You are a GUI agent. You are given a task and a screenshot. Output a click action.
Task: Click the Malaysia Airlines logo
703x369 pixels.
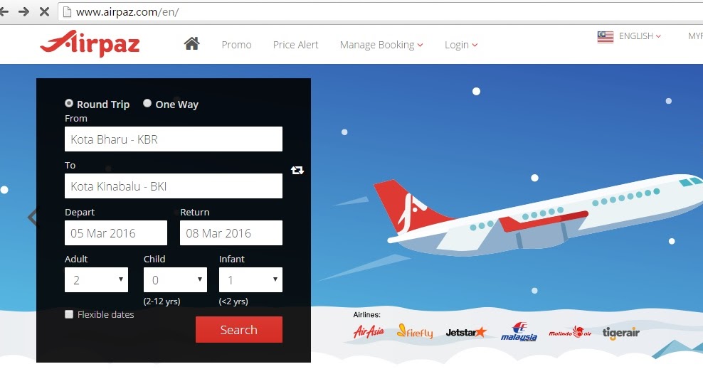519,332
